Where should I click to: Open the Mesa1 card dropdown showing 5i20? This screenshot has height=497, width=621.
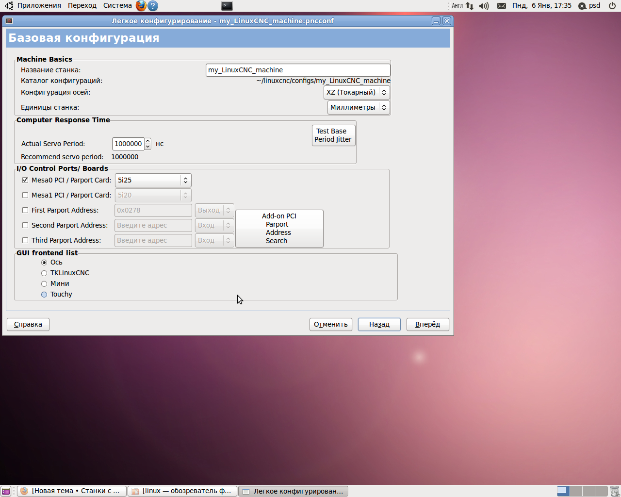coord(153,195)
